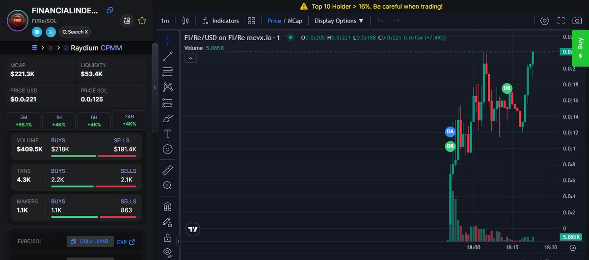Click the Solana chain icon in breadcrumb
The width and height of the screenshot is (589, 260).
(x=34, y=48)
